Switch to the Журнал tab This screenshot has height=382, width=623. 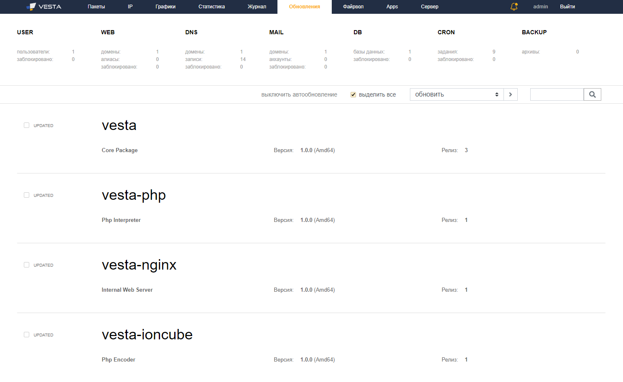coord(257,7)
